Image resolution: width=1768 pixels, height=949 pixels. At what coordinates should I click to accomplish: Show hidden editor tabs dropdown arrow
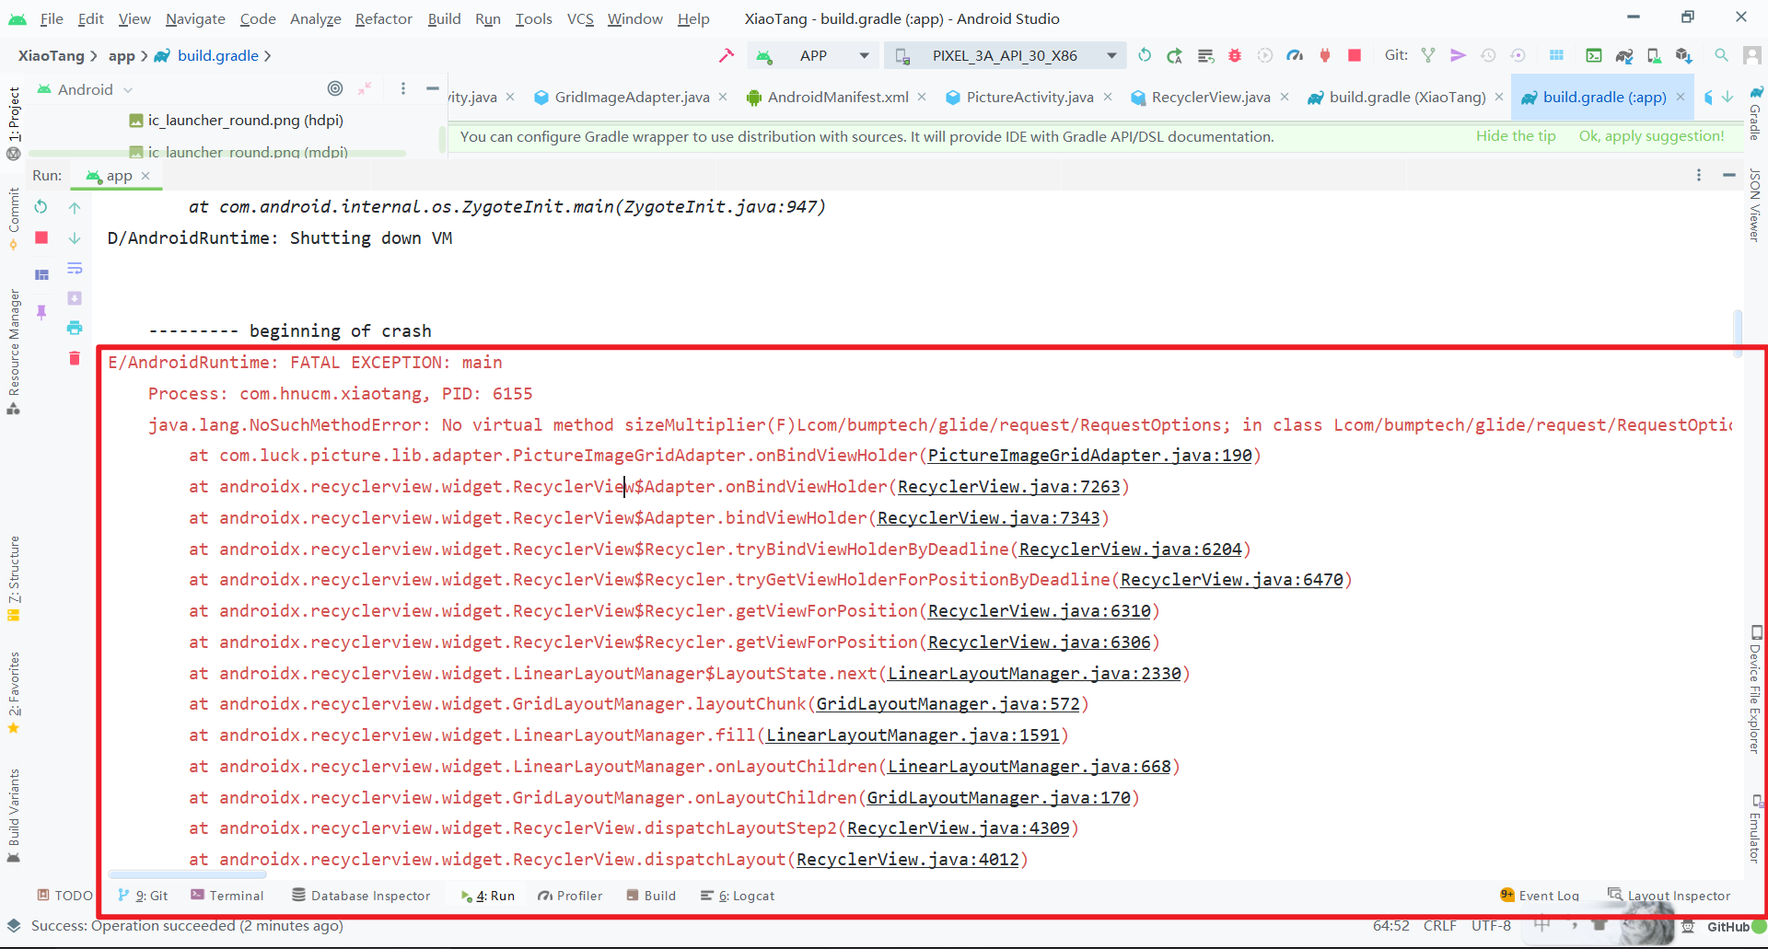pos(1727,97)
